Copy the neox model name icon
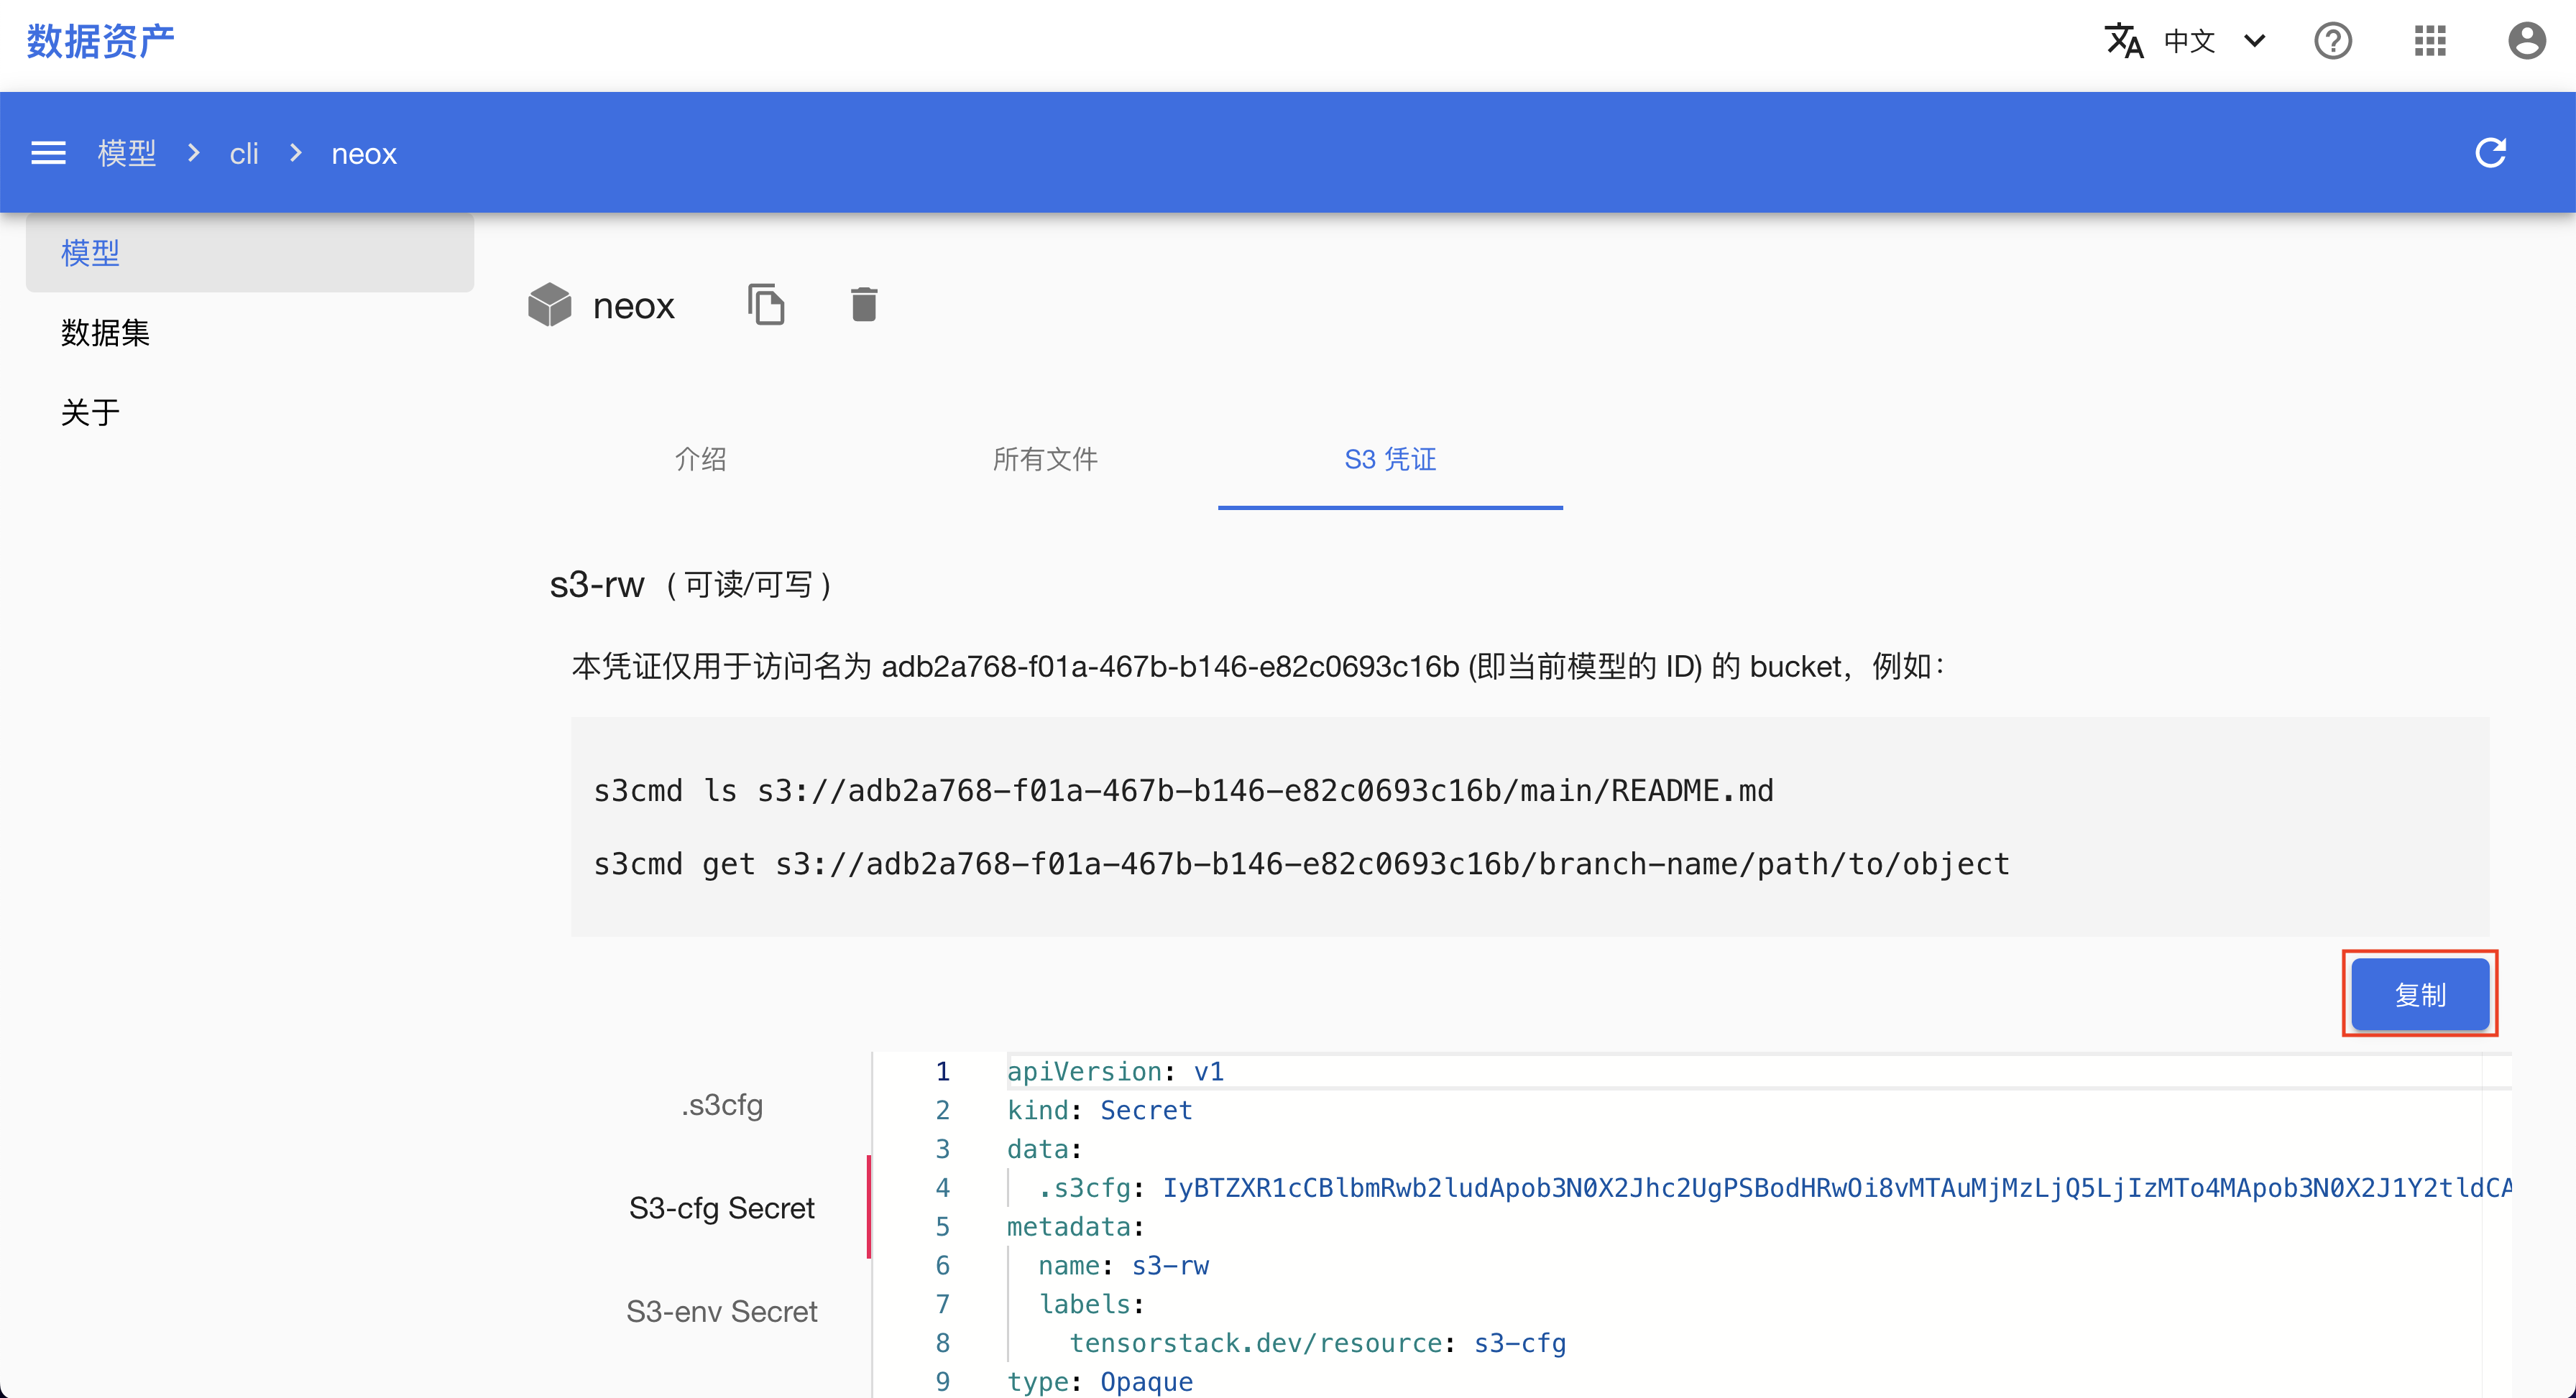The width and height of the screenshot is (2576, 1398). point(766,305)
